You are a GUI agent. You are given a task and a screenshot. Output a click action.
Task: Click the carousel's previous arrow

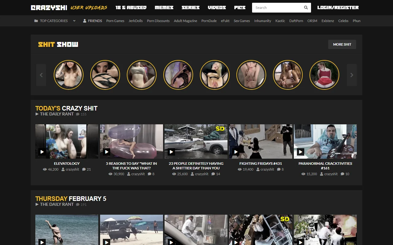41,75
